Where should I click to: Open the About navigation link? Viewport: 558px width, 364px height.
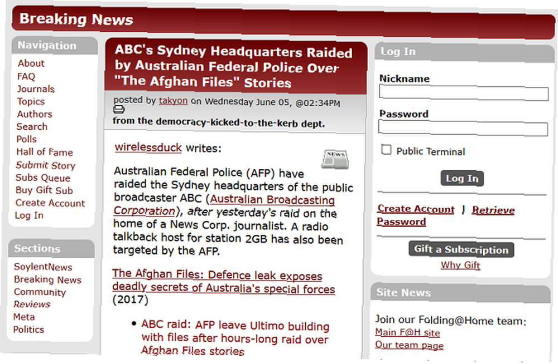pos(31,63)
